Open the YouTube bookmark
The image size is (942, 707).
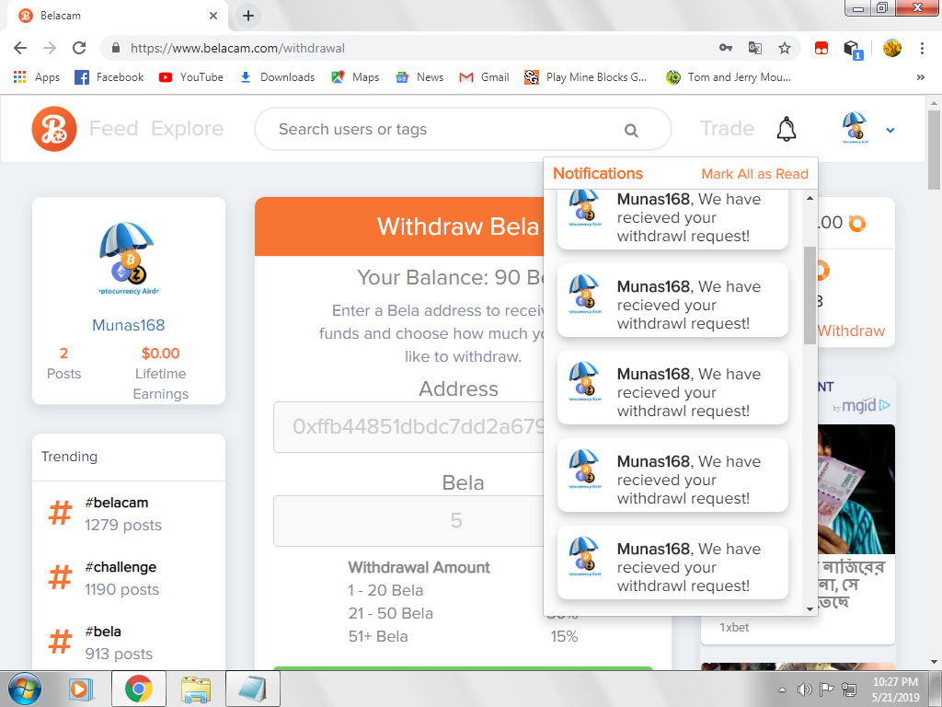tap(191, 77)
